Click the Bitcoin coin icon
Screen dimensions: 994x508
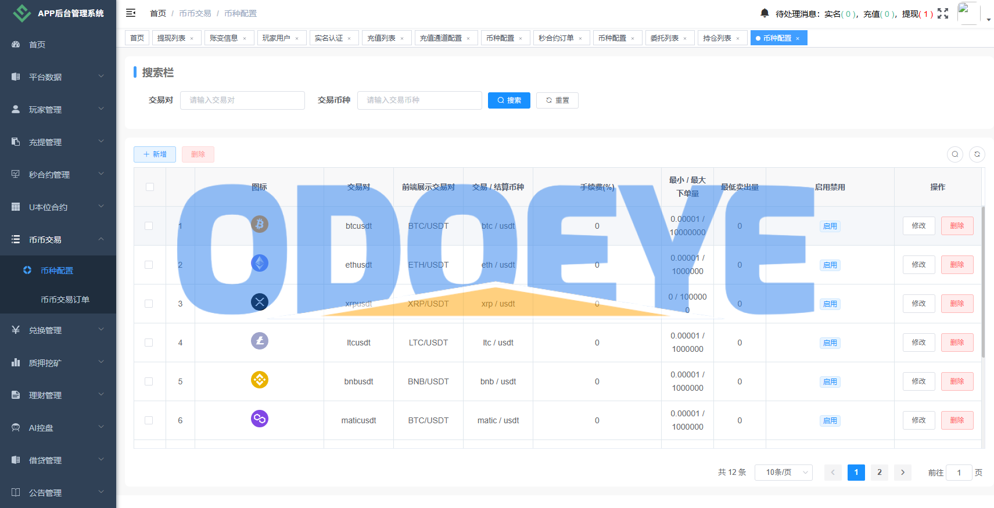point(260,224)
